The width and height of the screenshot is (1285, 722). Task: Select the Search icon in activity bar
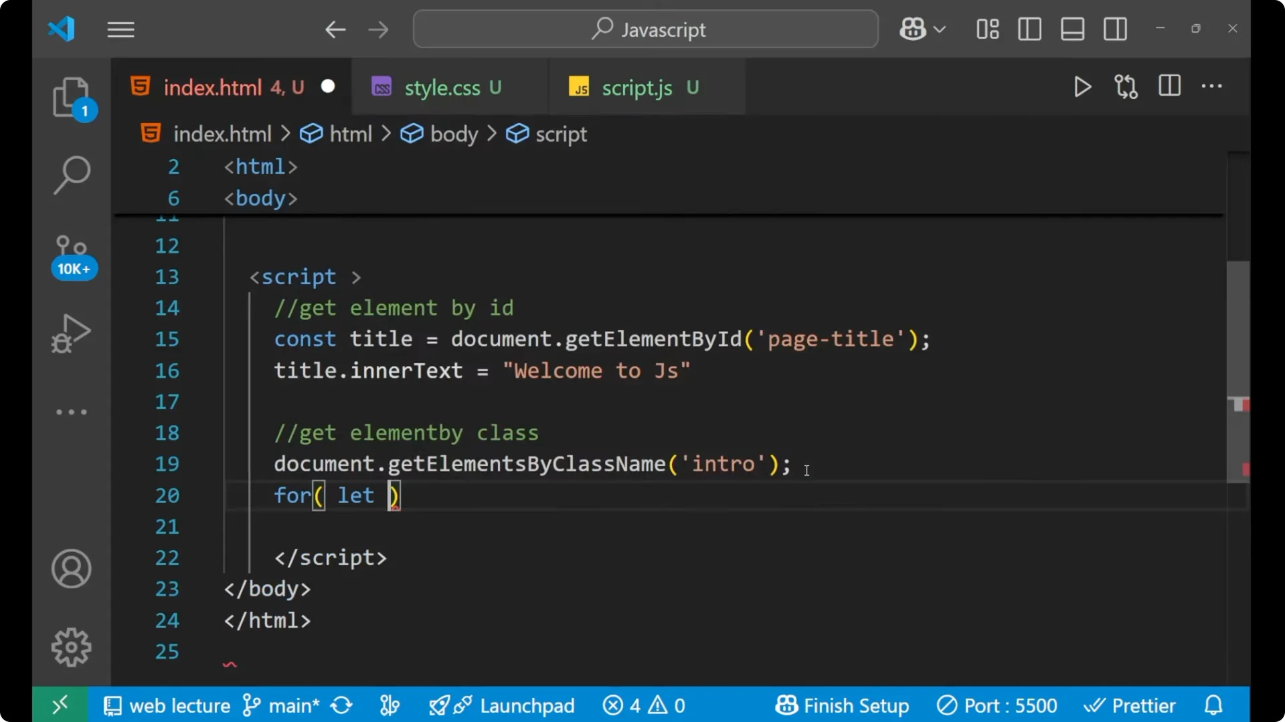pos(72,175)
